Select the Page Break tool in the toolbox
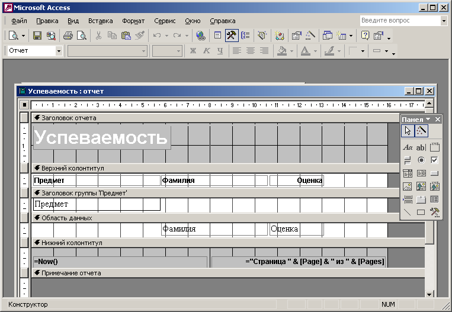The image size is (452, 312). tap(408, 199)
